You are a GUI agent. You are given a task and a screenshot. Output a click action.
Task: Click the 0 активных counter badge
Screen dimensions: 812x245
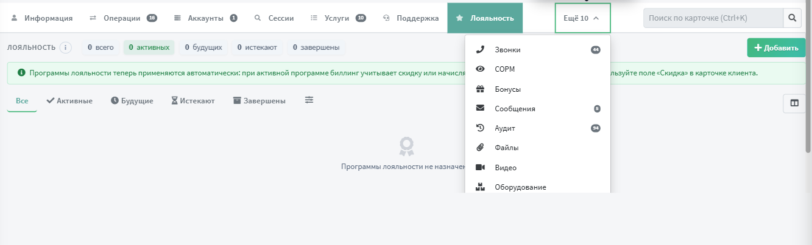pos(149,47)
